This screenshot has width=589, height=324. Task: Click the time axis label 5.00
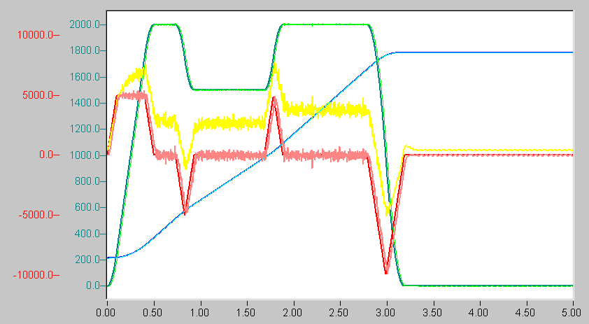(572, 313)
